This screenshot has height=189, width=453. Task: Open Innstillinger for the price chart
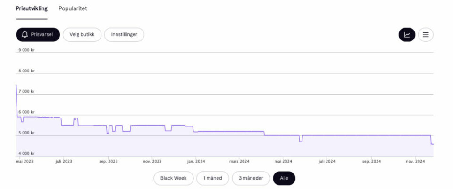124,35
